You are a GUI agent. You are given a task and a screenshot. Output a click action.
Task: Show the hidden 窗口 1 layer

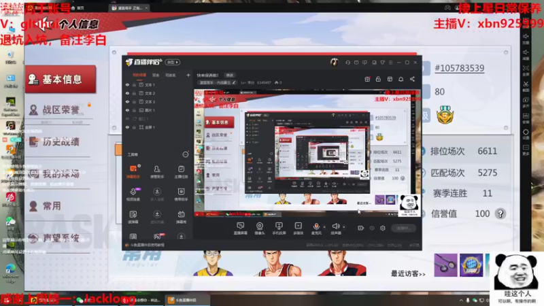127,118
